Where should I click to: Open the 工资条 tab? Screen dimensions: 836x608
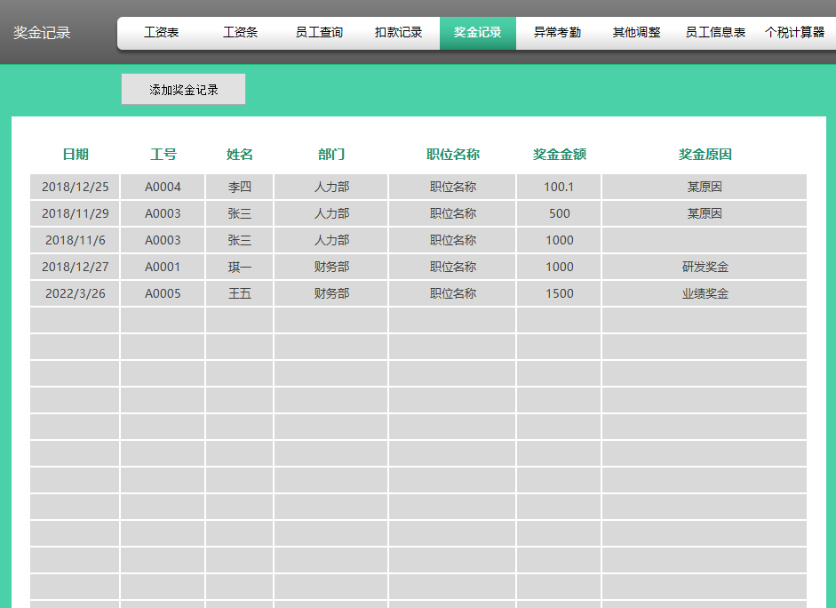tap(240, 32)
